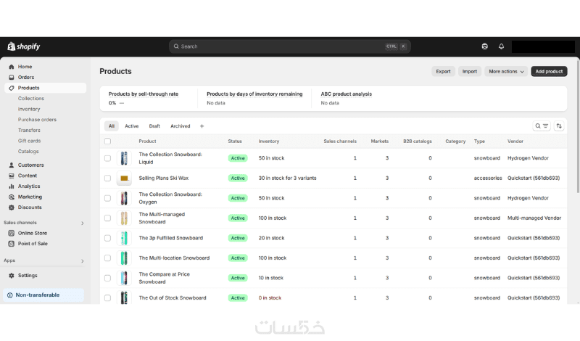Click the Product column header

point(147,141)
